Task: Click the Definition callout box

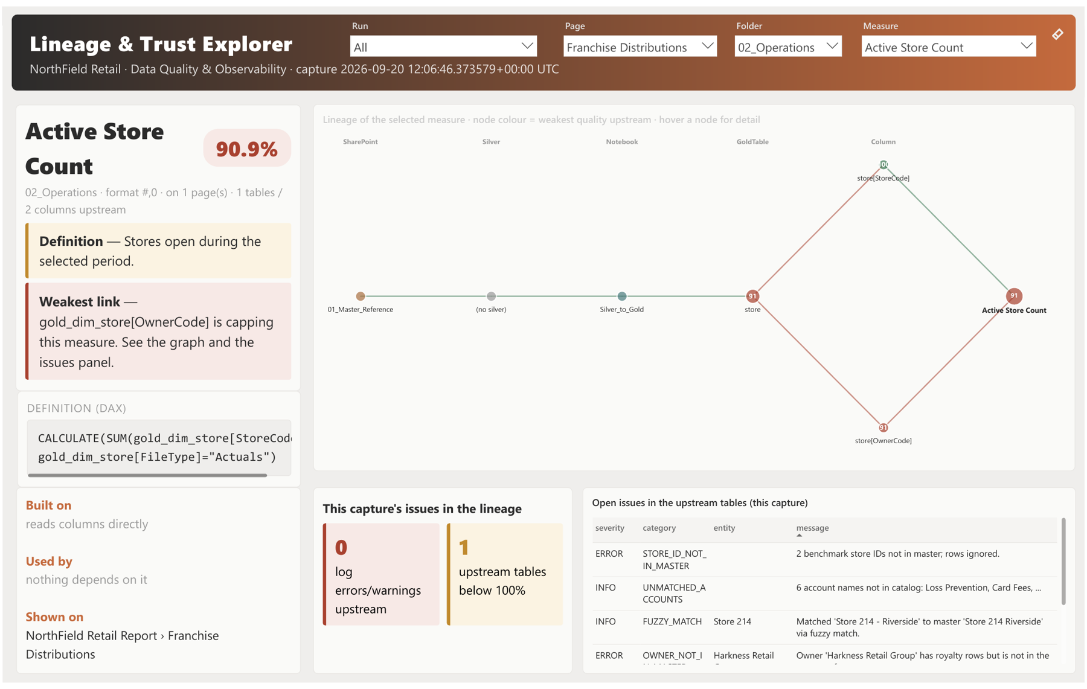Action: (158, 251)
